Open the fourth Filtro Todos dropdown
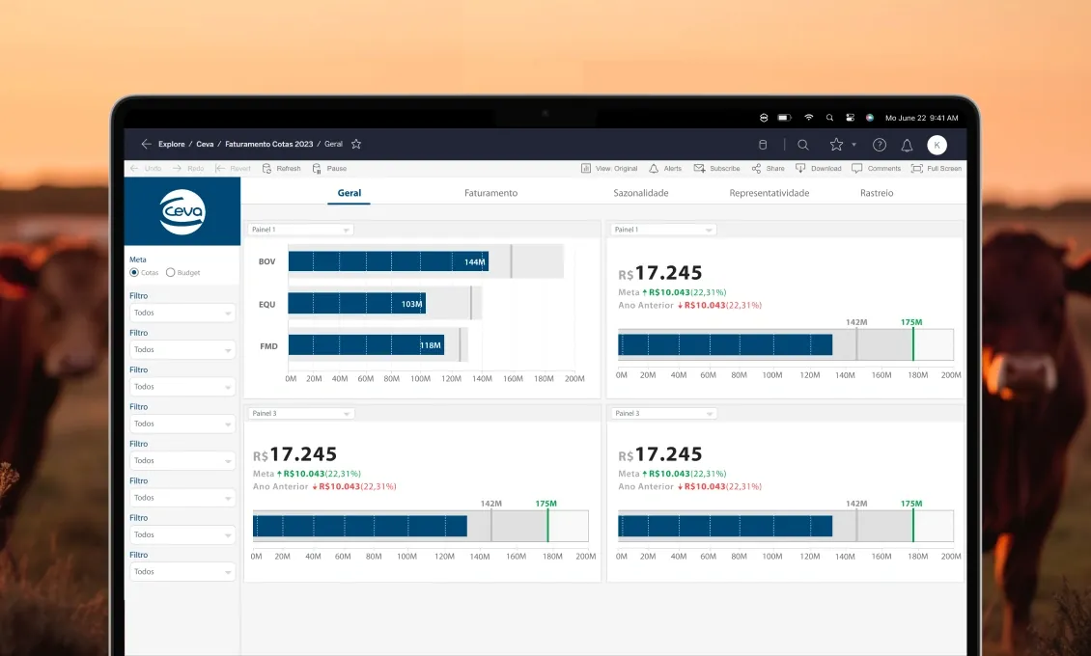Screen dimensions: 1091x656 tap(182, 424)
